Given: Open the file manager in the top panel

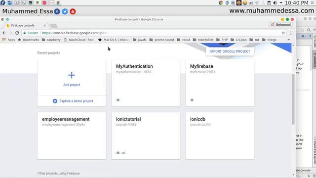Looking at the screenshot, I should pos(9,2).
